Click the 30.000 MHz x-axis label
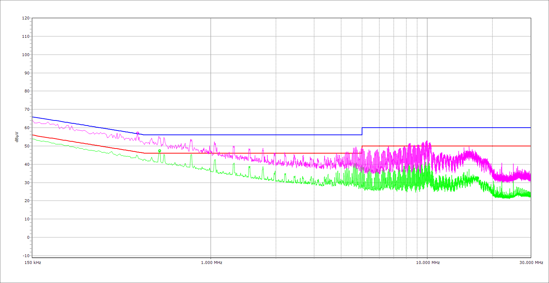 (x=531, y=263)
